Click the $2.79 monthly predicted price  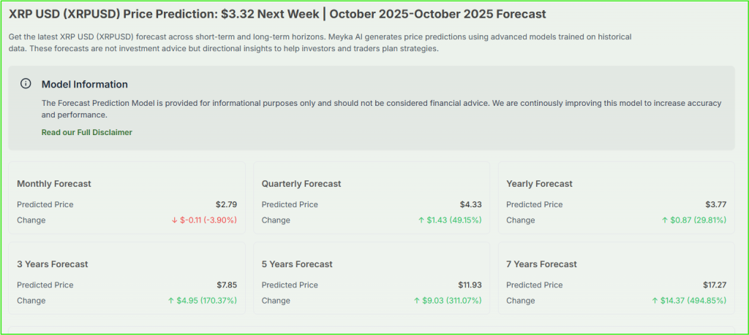226,204
